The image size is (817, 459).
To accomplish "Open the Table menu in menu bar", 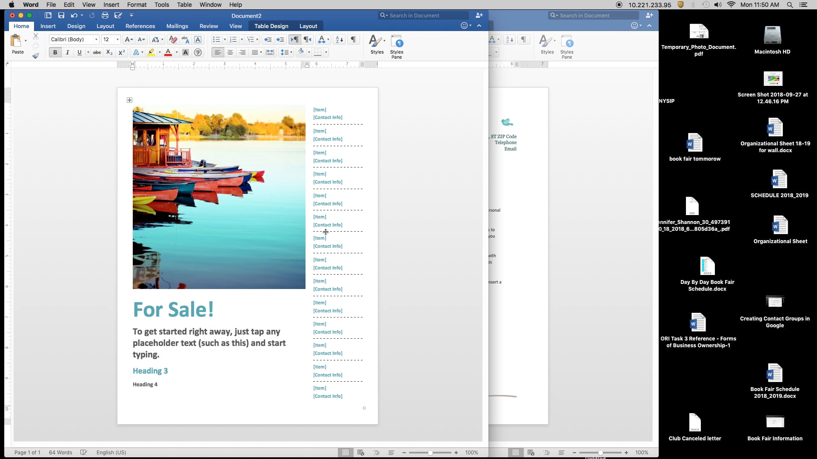I will click(184, 5).
